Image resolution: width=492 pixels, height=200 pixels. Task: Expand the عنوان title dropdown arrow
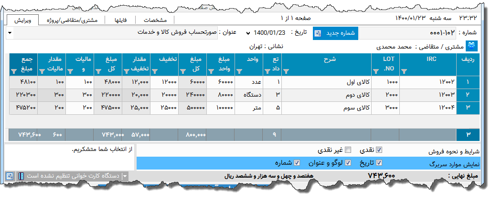[x=9, y=33]
